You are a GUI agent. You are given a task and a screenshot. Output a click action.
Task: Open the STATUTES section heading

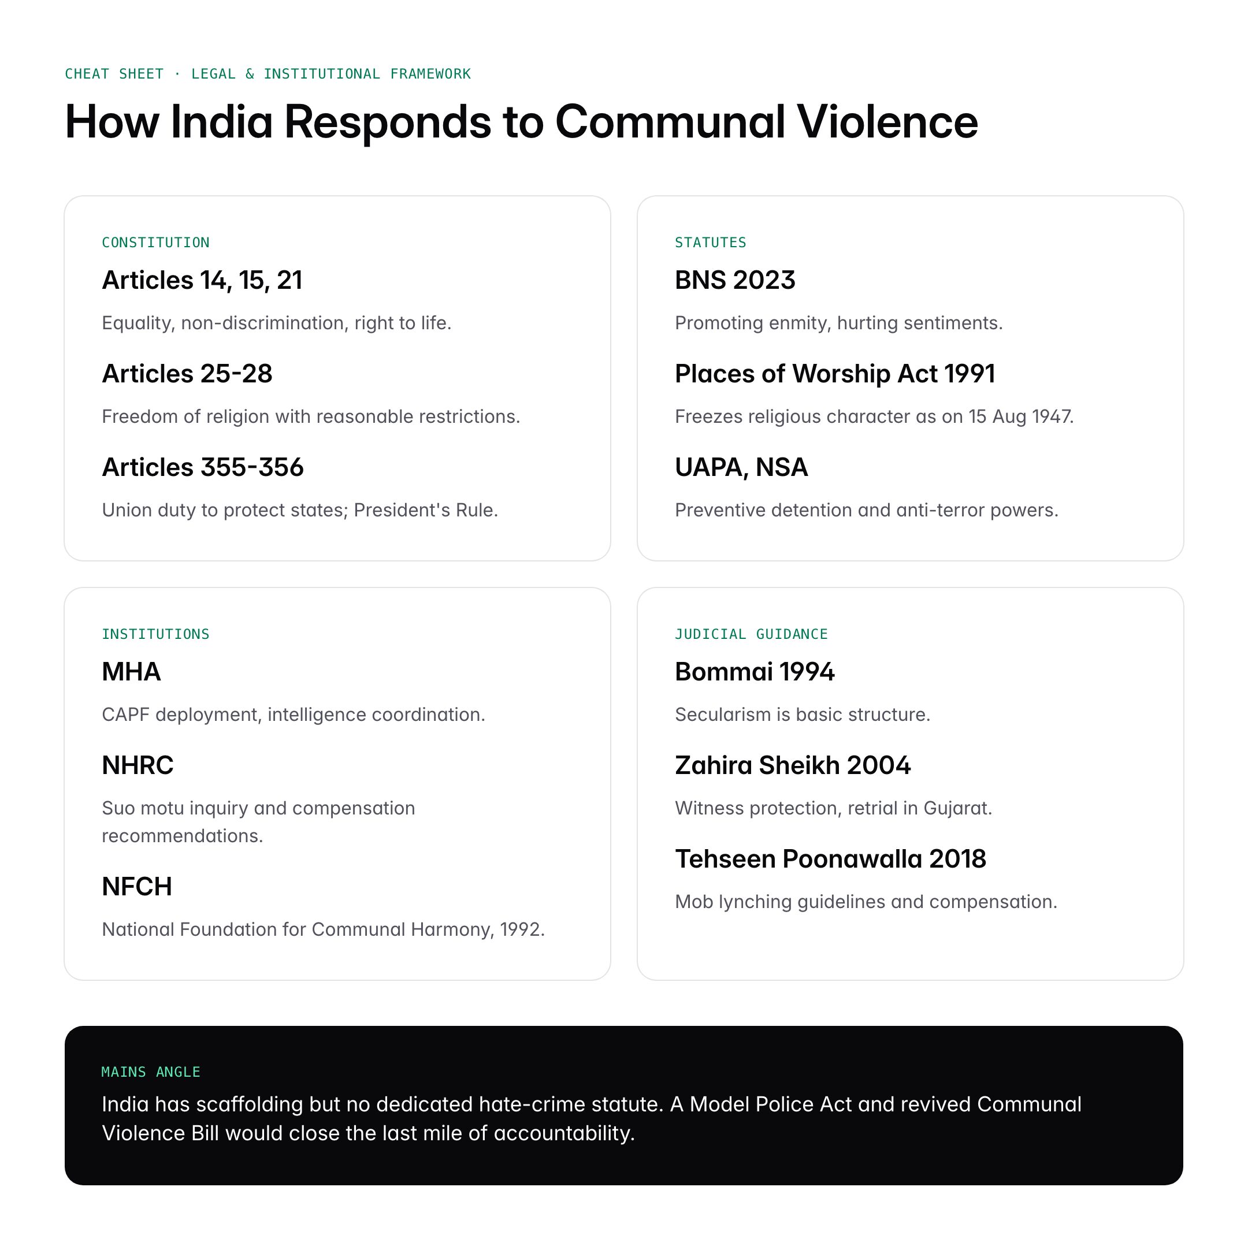point(710,243)
